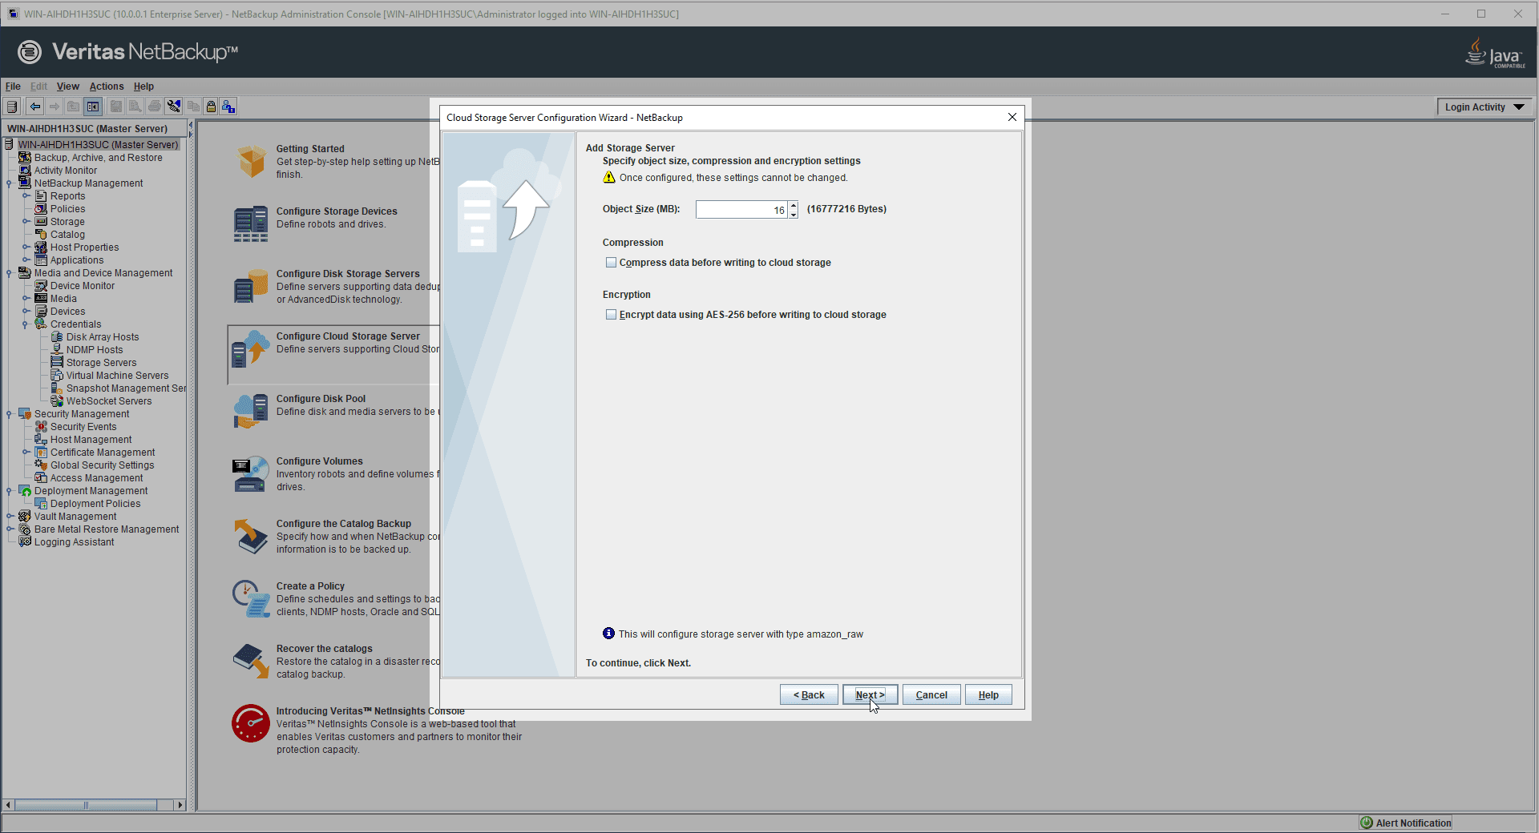Collapse the Credentials tree node

26,324
